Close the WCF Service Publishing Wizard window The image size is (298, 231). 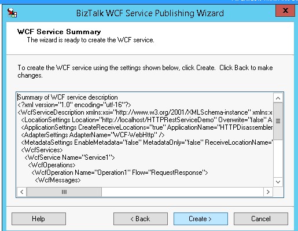[x=285, y=10]
